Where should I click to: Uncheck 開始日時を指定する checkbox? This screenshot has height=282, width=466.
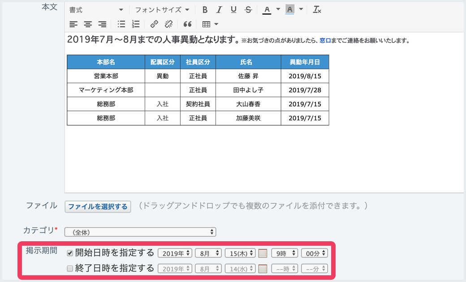pyautogui.click(x=70, y=253)
